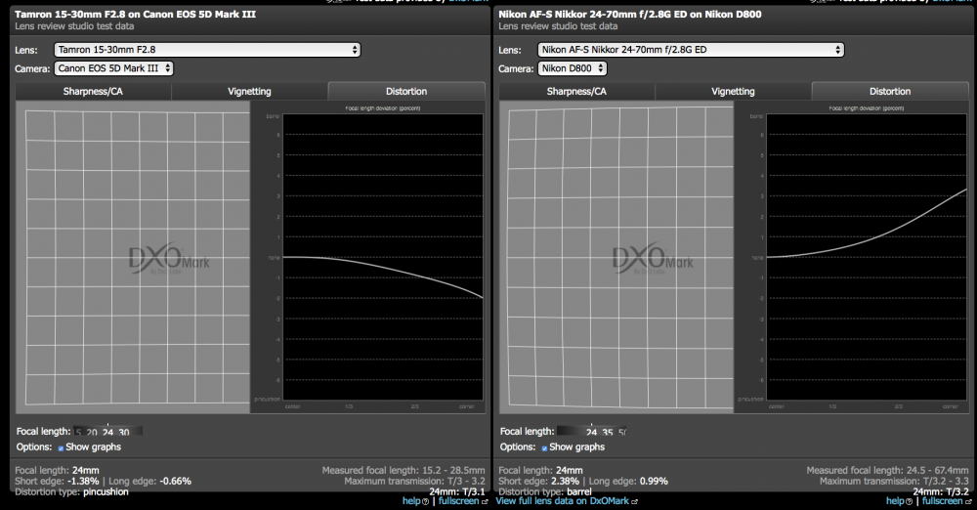Select 24 on Tamron focal length slider

click(x=107, y=432)
